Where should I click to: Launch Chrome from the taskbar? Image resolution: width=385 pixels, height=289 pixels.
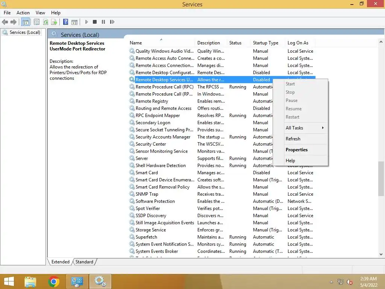point(54,281)
